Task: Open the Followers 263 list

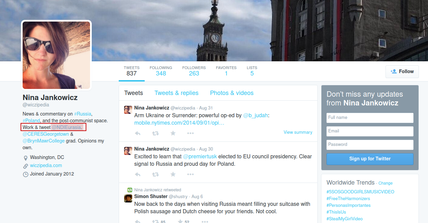Action: (194, 71)
